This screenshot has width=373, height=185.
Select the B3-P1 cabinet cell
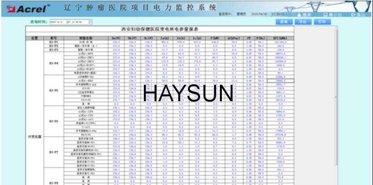(x=54, y=42)
